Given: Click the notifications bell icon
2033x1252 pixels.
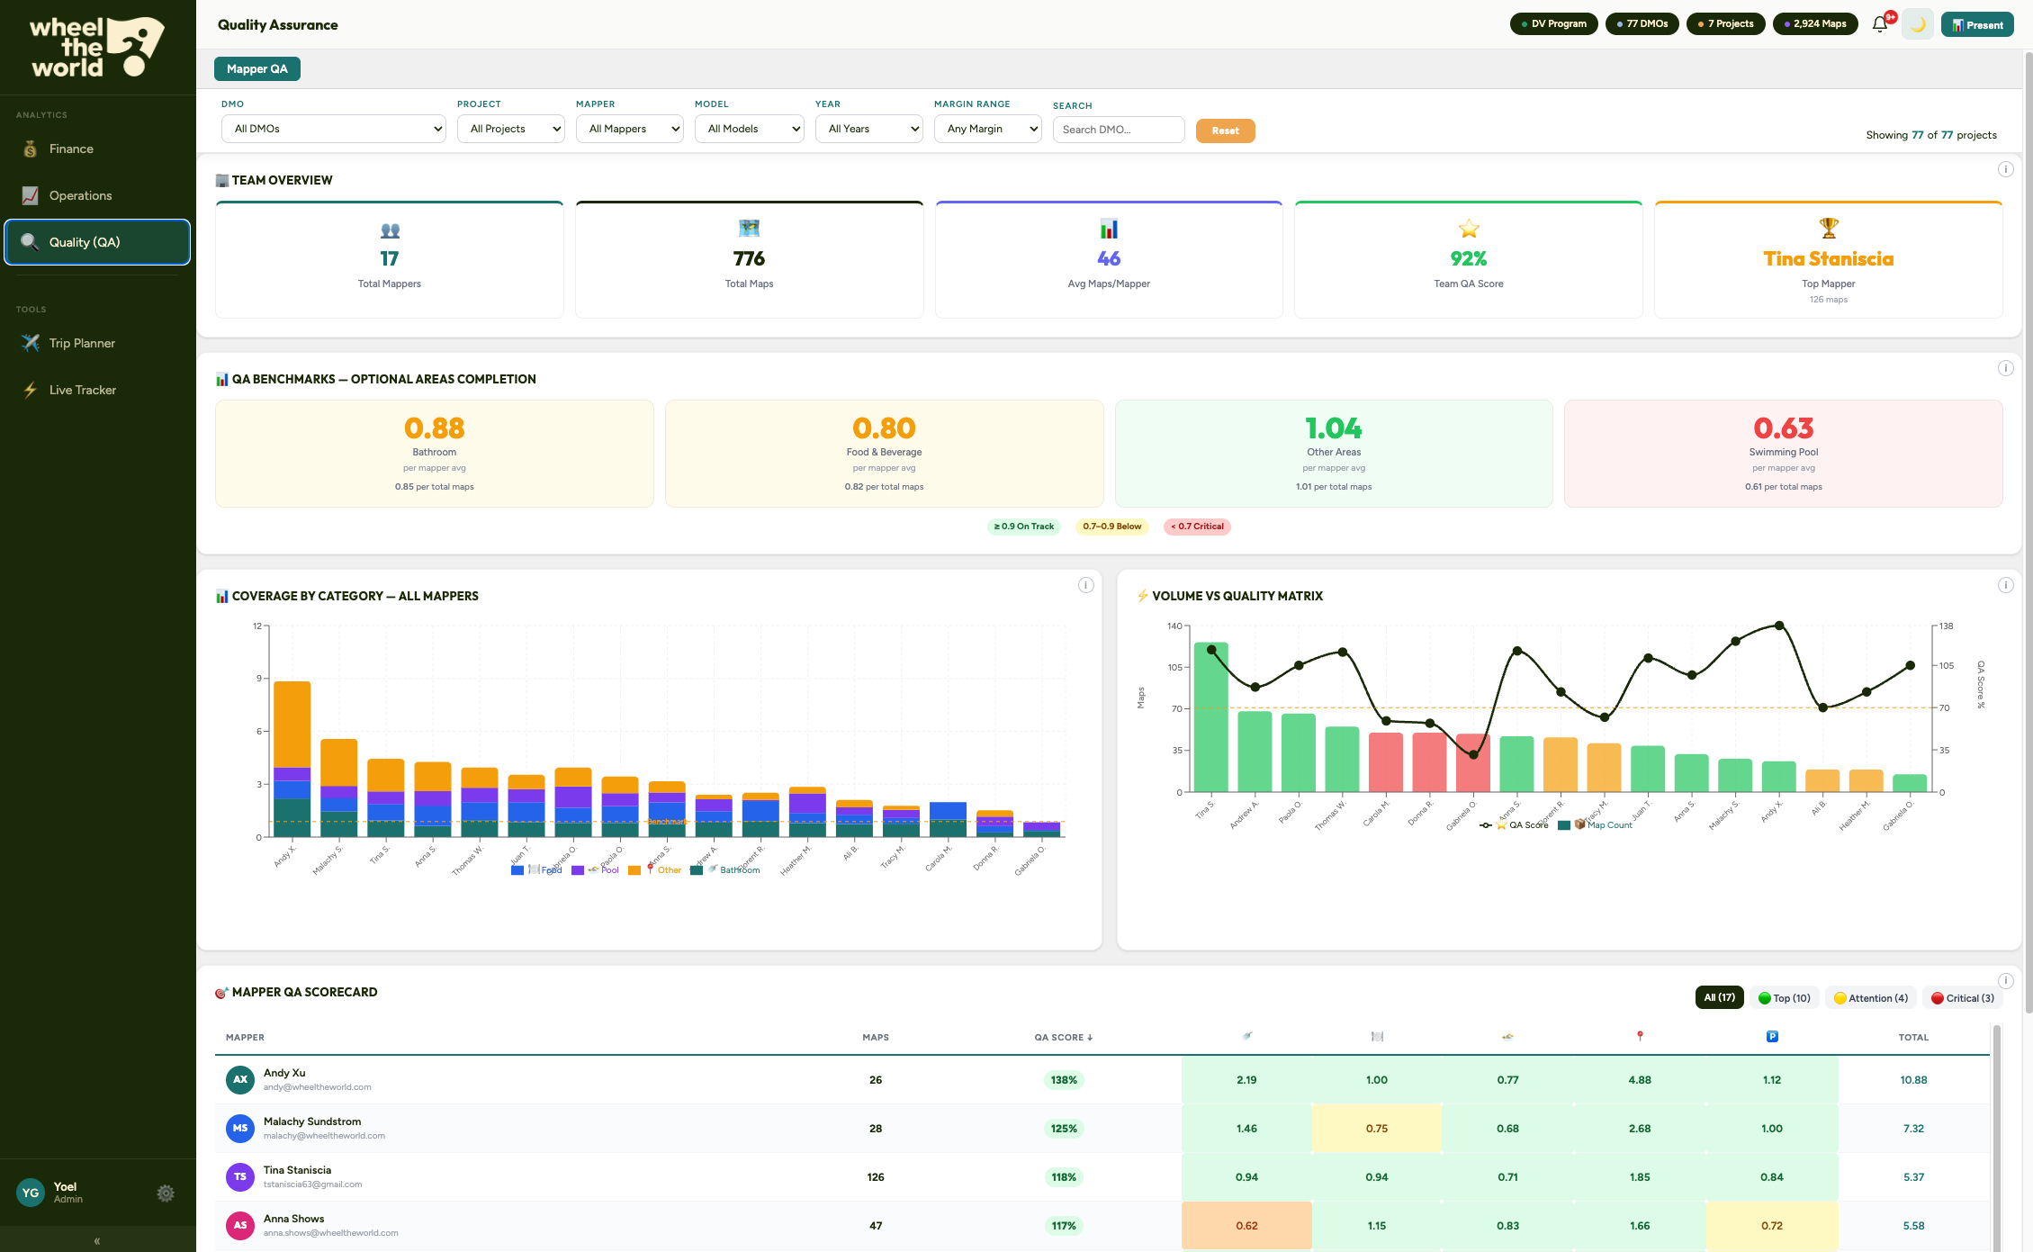Looking at the screenshot, I should coord(1880,24).
